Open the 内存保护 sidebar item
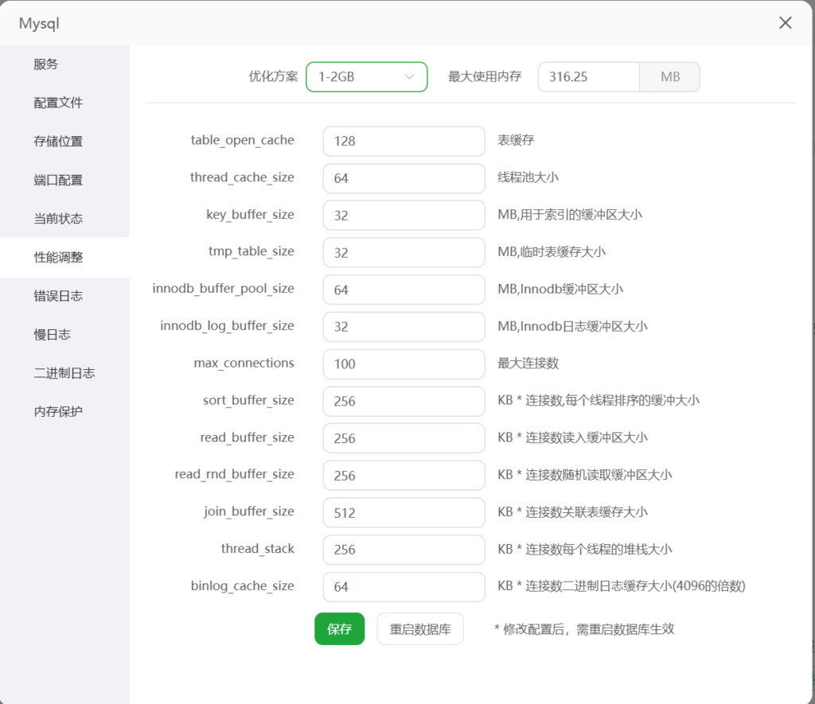This screenshot has width=815, height=704. [58, 411]
